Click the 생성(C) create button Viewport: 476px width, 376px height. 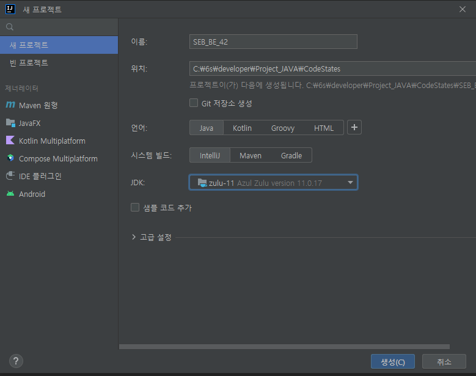click(393, 361)
